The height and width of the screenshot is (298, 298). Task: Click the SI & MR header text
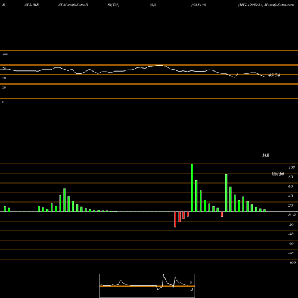pos(32,5)
